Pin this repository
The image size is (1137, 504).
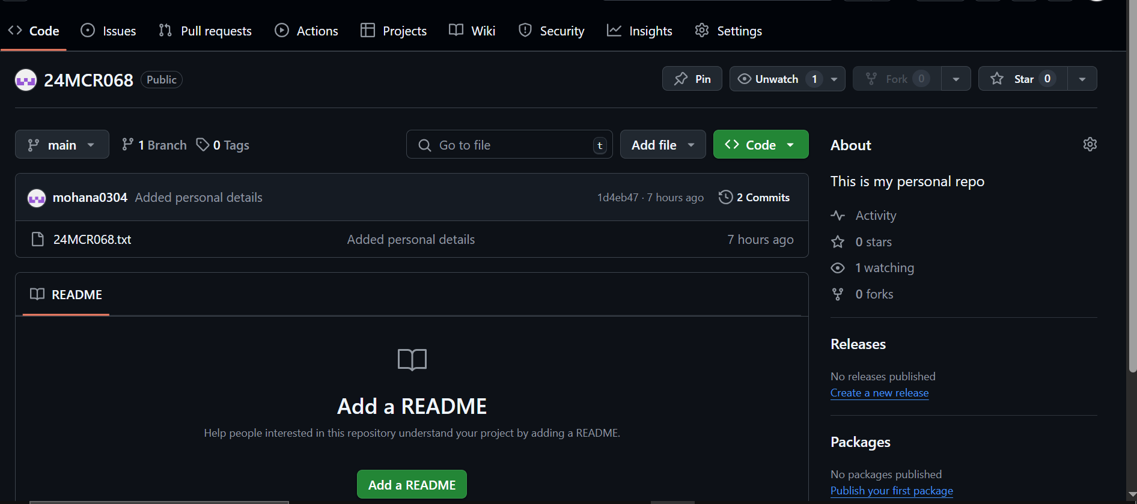[692, 79]
